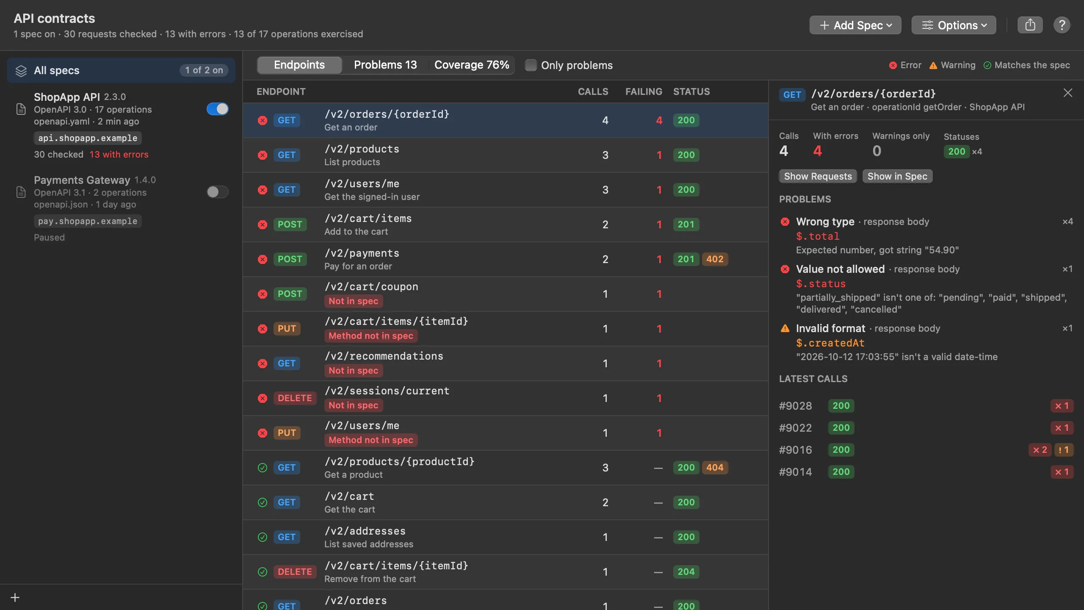Switch to the Problems 13 tab
Image resolution: width=1084 pixels, height=610 pixels.
385,65
